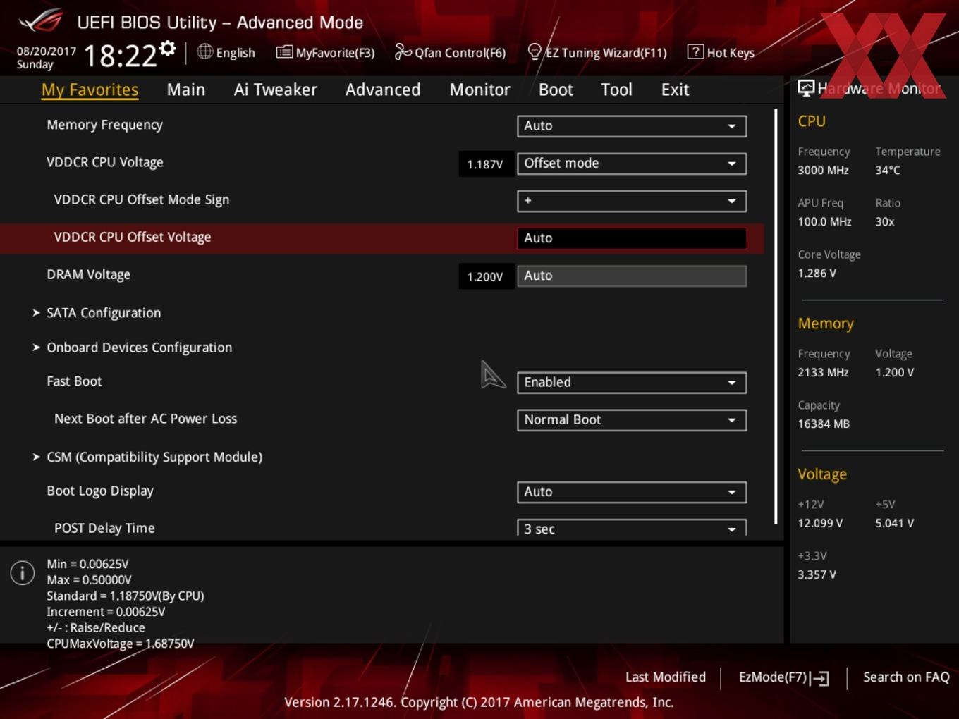
Task: Click the 08/20/2017 date text
Action: tap(47, 51)
